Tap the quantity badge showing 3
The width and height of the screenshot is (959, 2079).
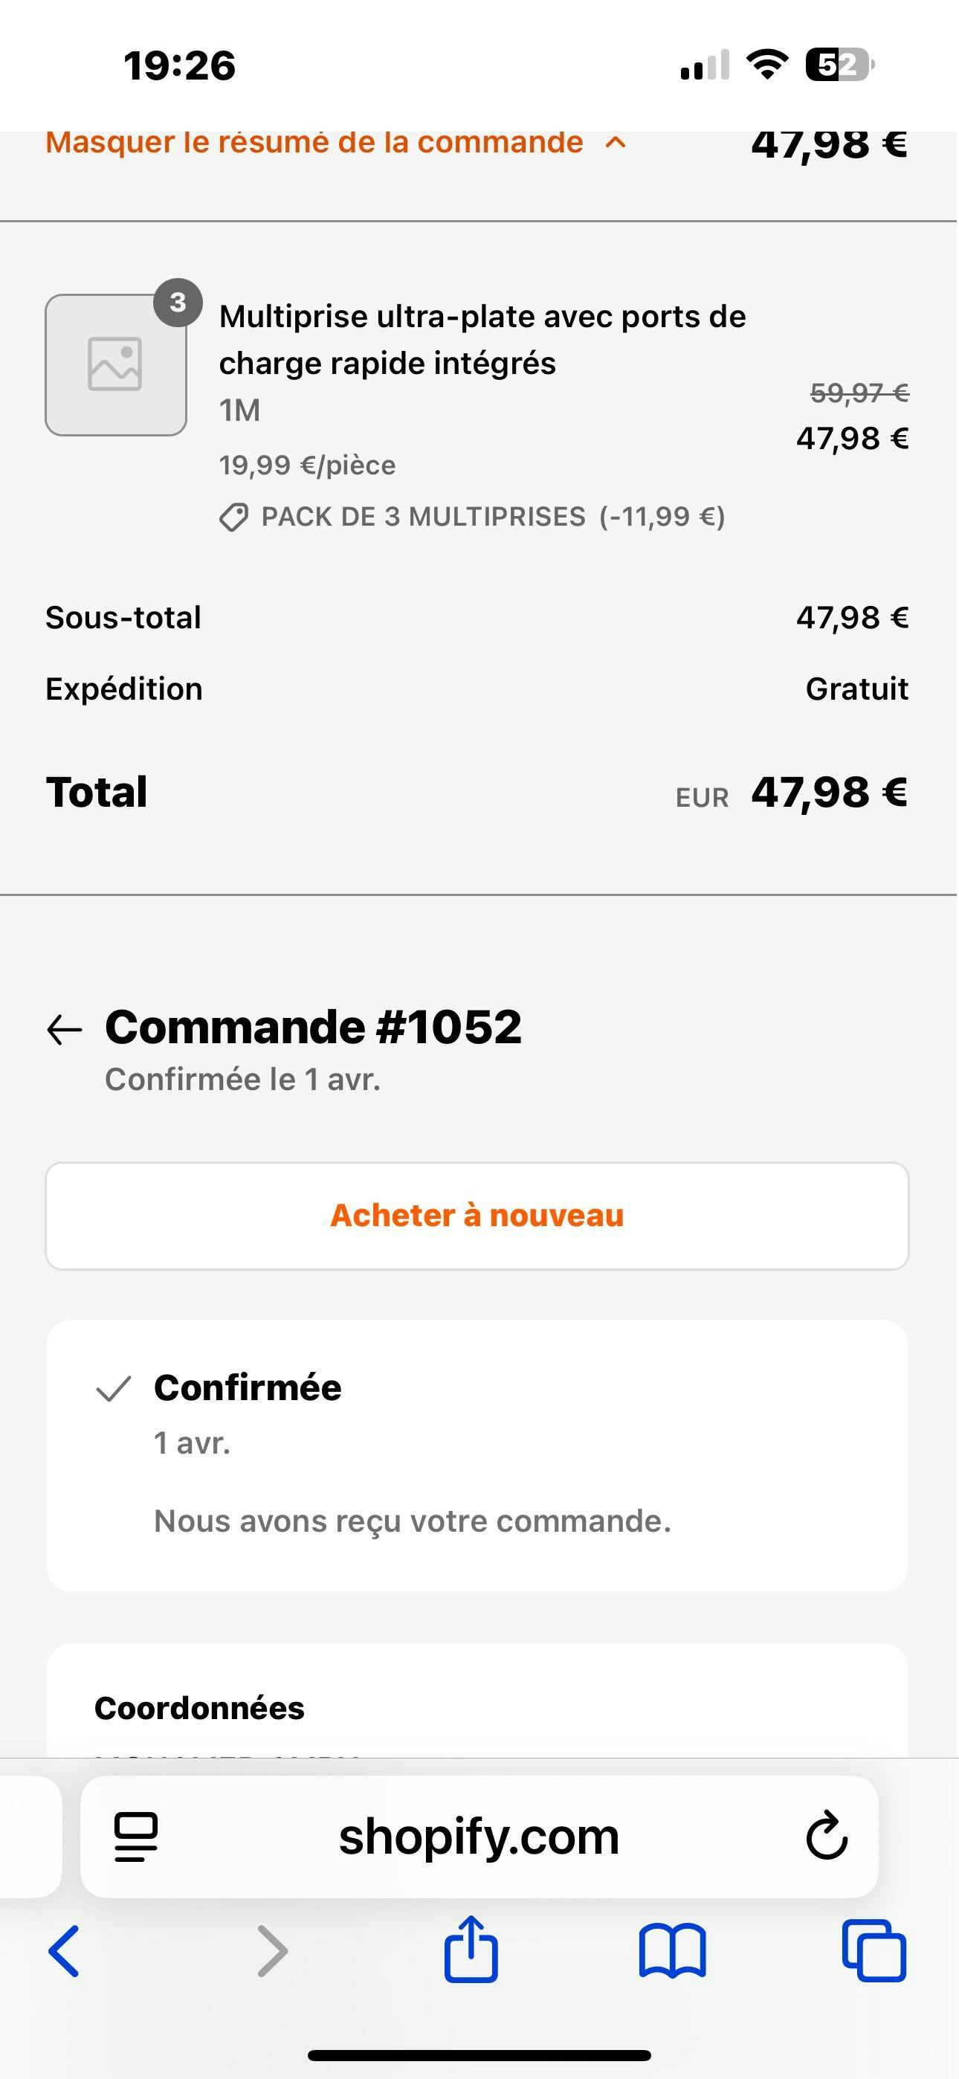tap(178, 303)
